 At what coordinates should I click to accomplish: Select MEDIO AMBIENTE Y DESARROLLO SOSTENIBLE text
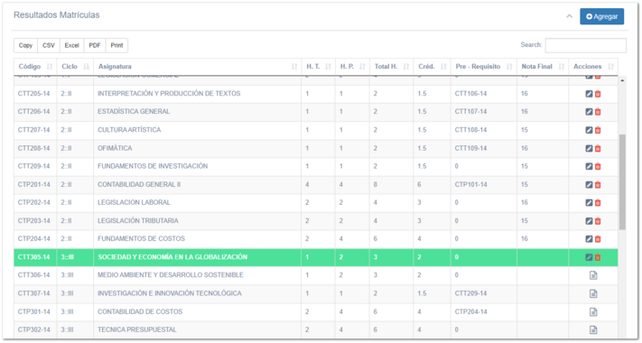[171, 275]
